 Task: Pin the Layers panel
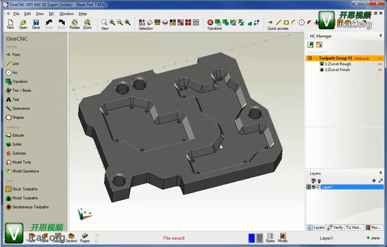pos(381,173)
